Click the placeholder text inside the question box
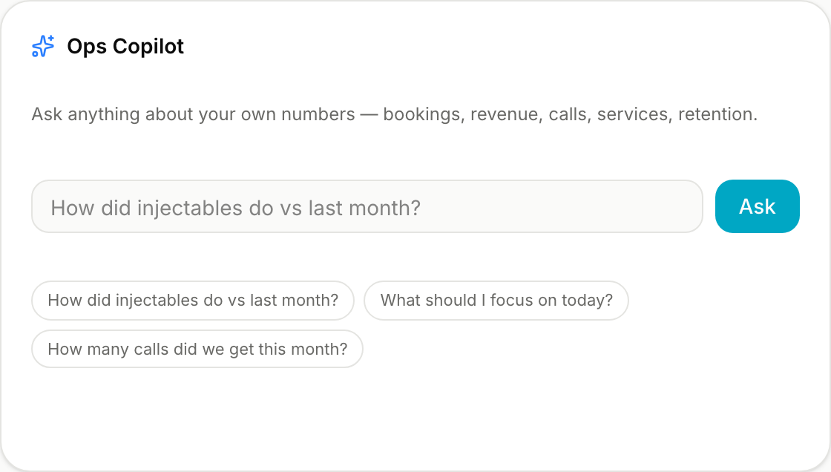This screenshot has width=831, height=472. 235,207
